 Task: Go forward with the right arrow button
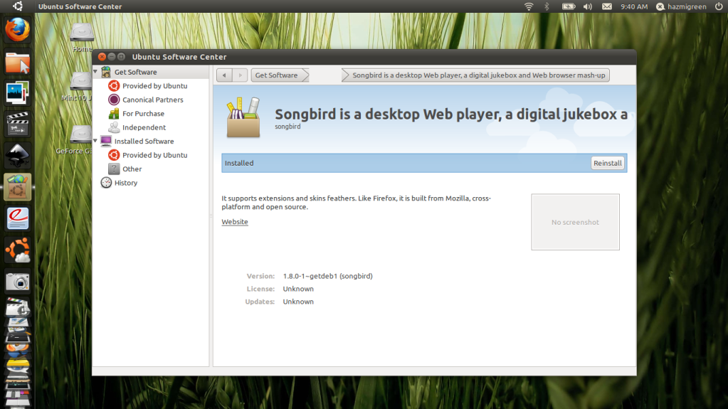click(240, 75)
